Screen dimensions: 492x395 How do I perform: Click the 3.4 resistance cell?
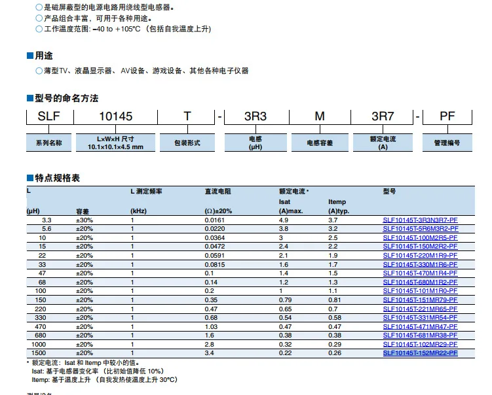click(209, 353)
